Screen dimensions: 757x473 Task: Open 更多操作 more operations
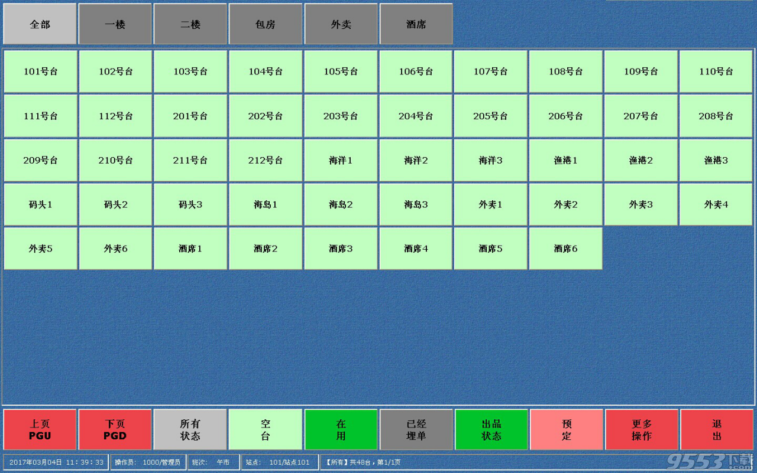[x=642, y=430]
